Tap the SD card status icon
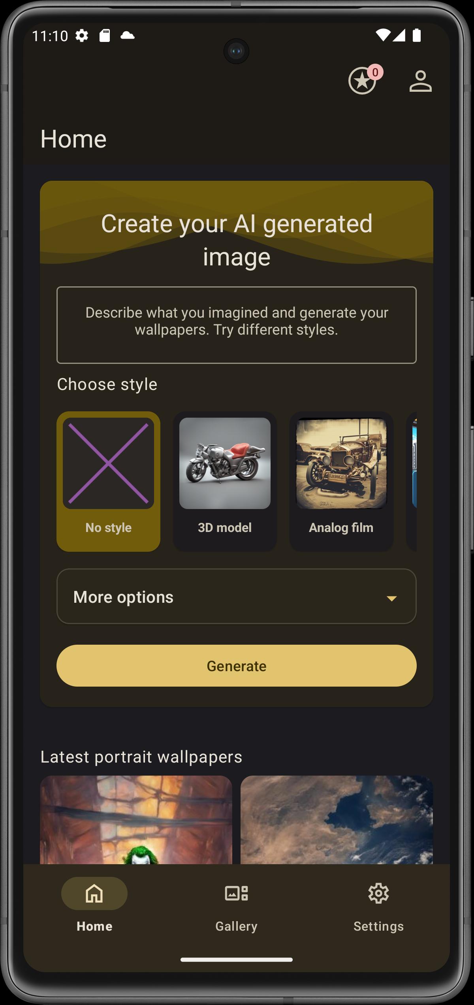474x1005 pixels. (105, 36)
